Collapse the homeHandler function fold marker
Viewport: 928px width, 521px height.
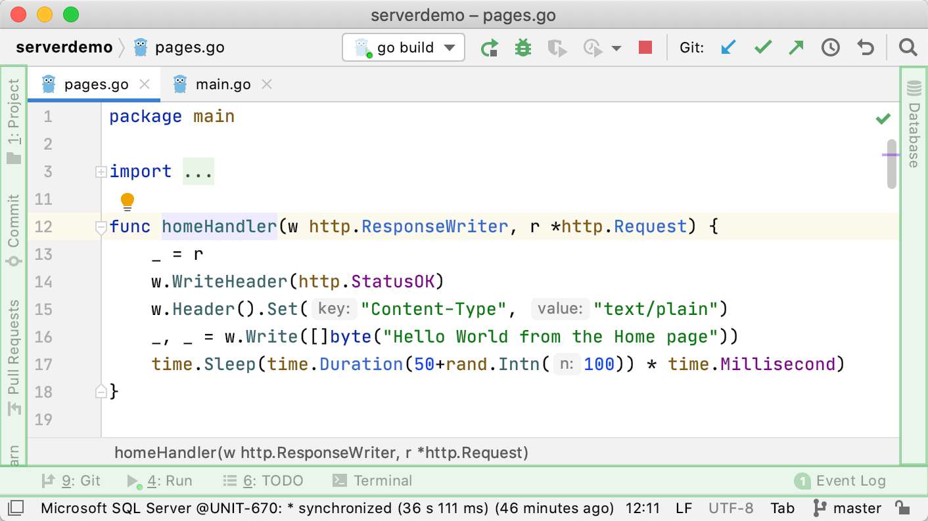(101, 228)
